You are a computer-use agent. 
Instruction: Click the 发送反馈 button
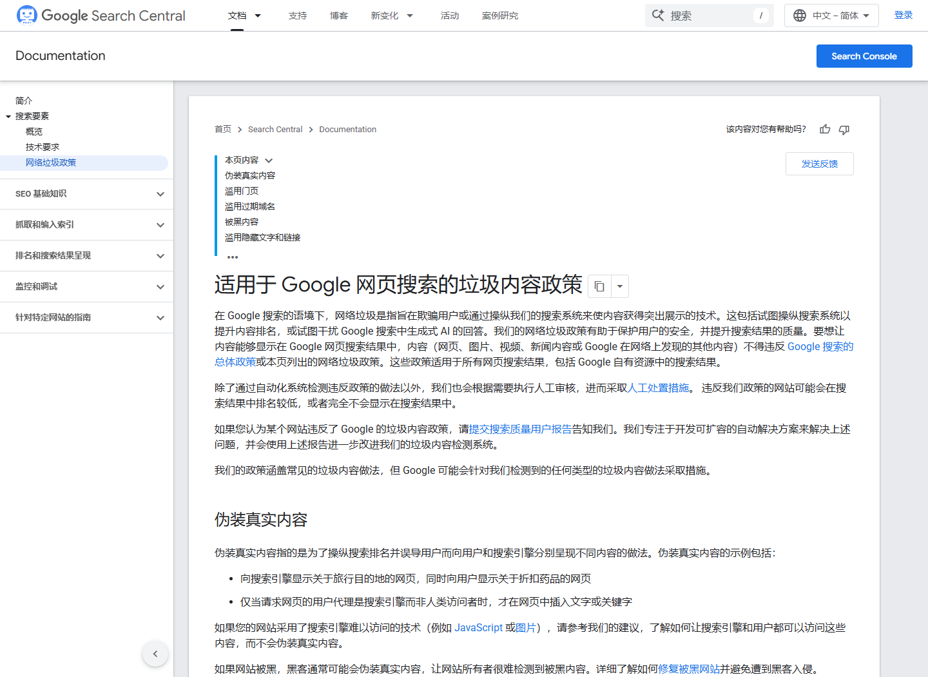(x=820, y=164)
